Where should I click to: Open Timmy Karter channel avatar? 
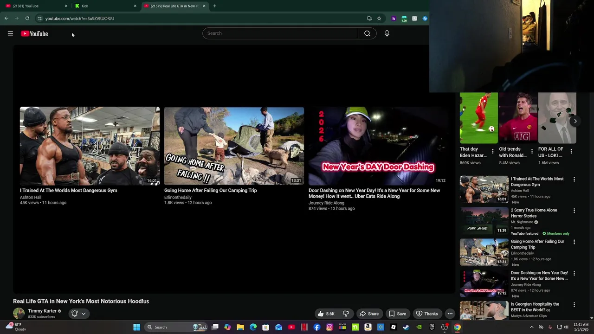[x=19, y=314]
